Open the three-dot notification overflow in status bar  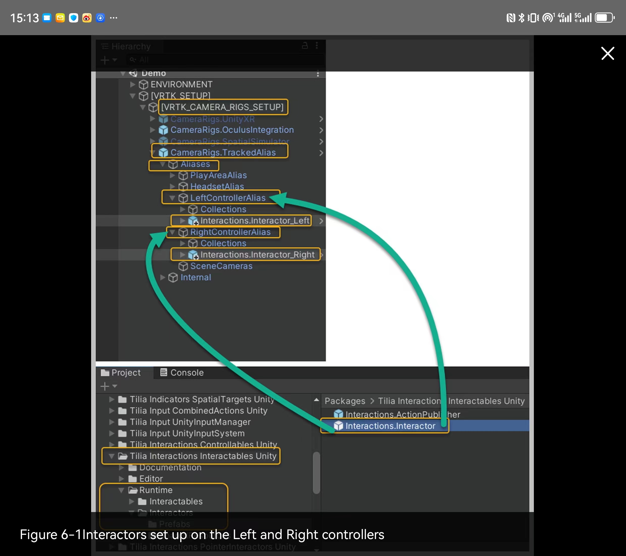[114, 18]
